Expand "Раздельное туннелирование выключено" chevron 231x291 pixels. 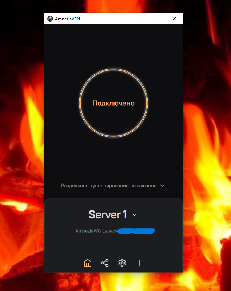(162, 186)
